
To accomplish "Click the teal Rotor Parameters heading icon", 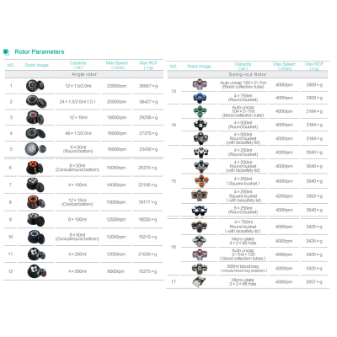I will (x=6, y=52).
